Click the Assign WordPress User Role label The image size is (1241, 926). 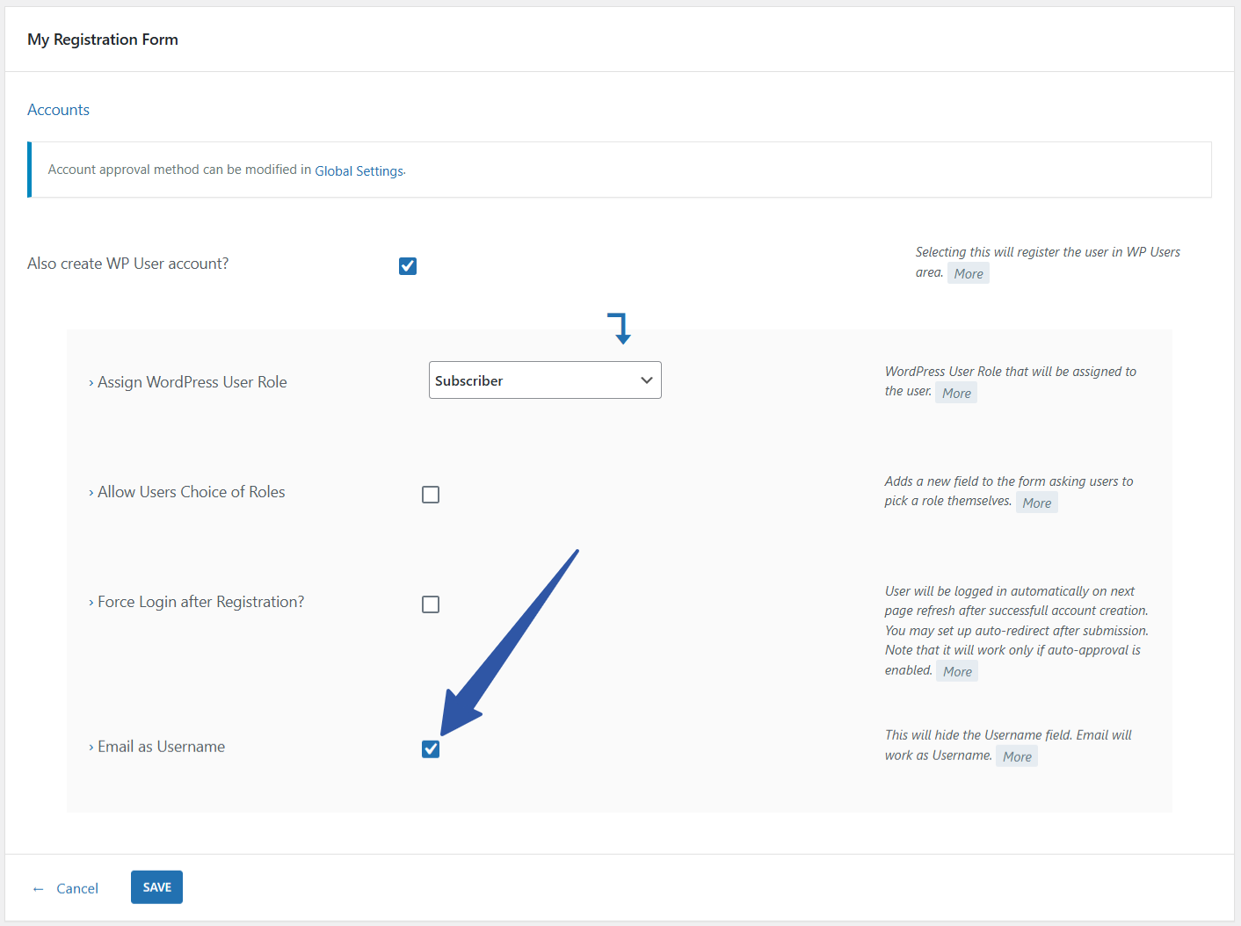tap(192, 382)
